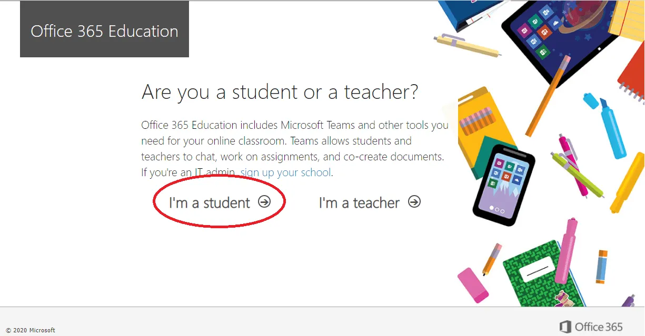645x336 pixels.
Task: Click the Office 365 Education header banner
Action: [x=104, y=31]
